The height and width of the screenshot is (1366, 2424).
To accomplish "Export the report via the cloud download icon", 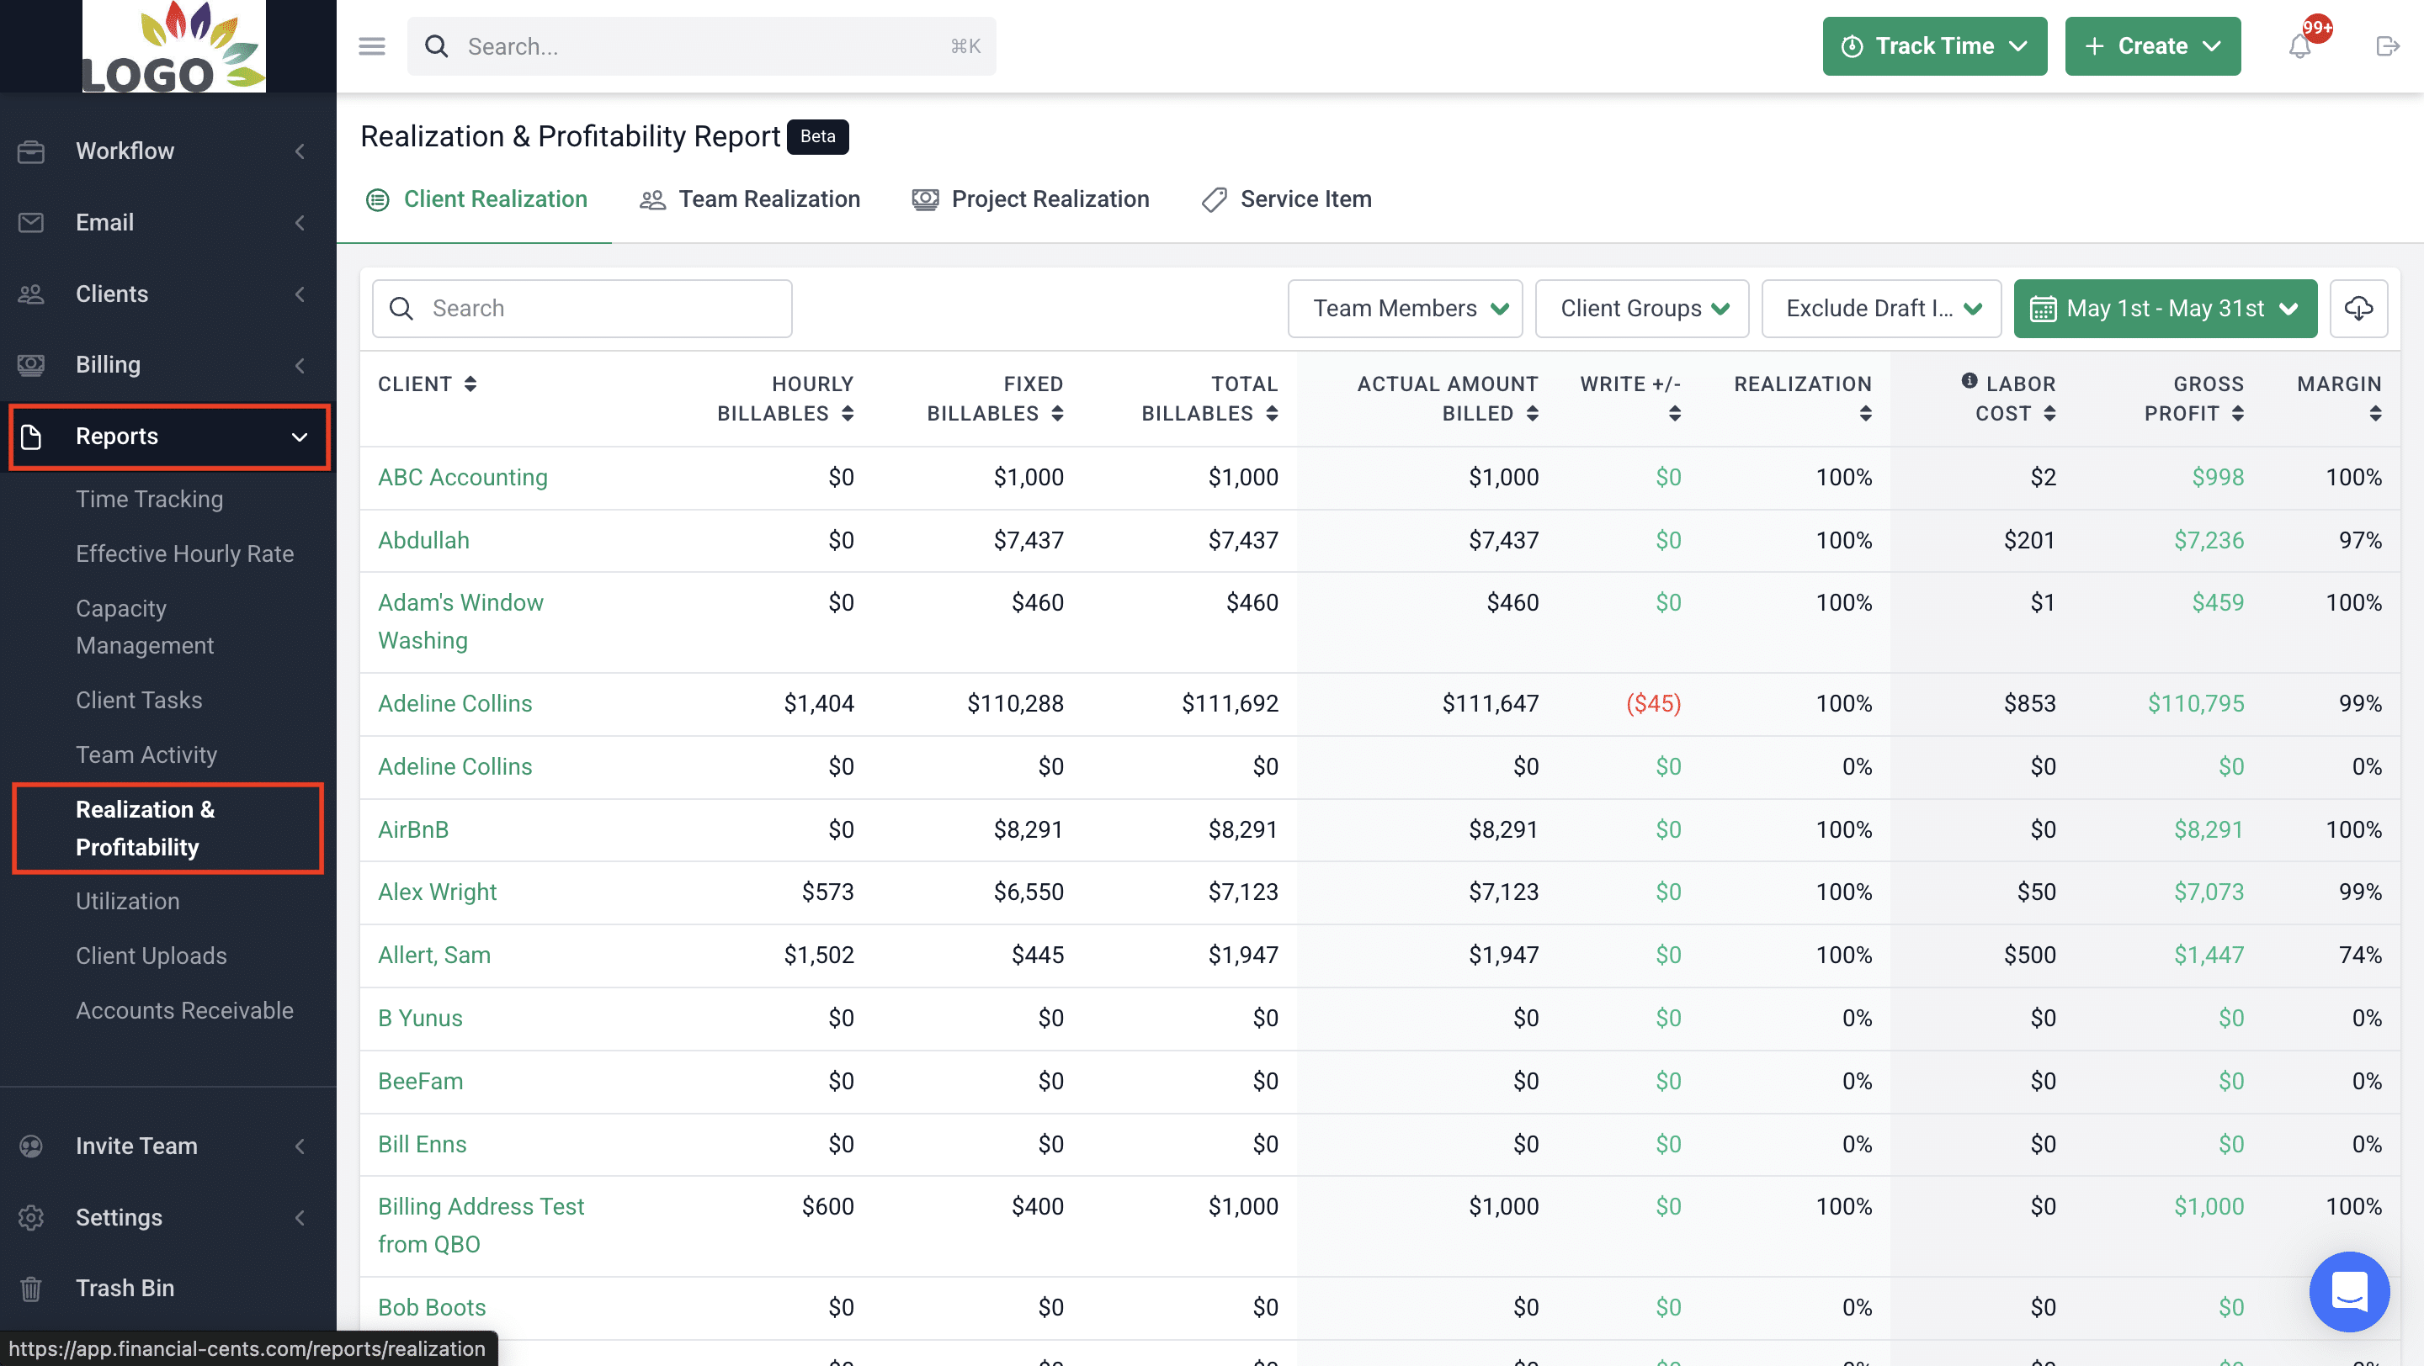I will pos(2358,307).
